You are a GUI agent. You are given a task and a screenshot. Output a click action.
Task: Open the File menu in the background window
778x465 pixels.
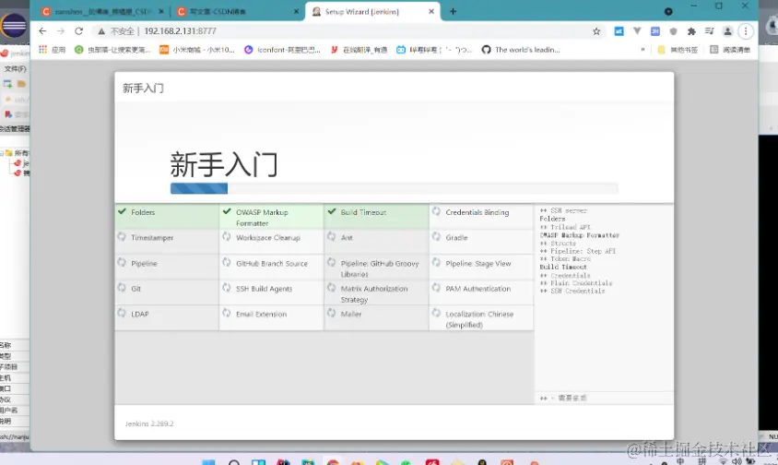click(x=15, y=69)
